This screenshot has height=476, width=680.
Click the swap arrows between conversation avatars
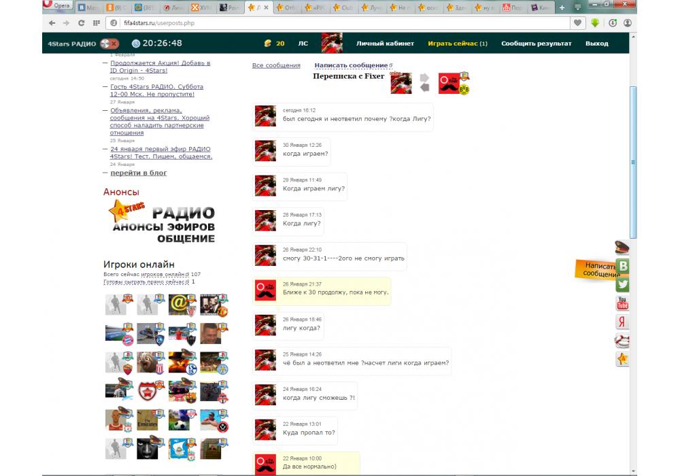424,83
